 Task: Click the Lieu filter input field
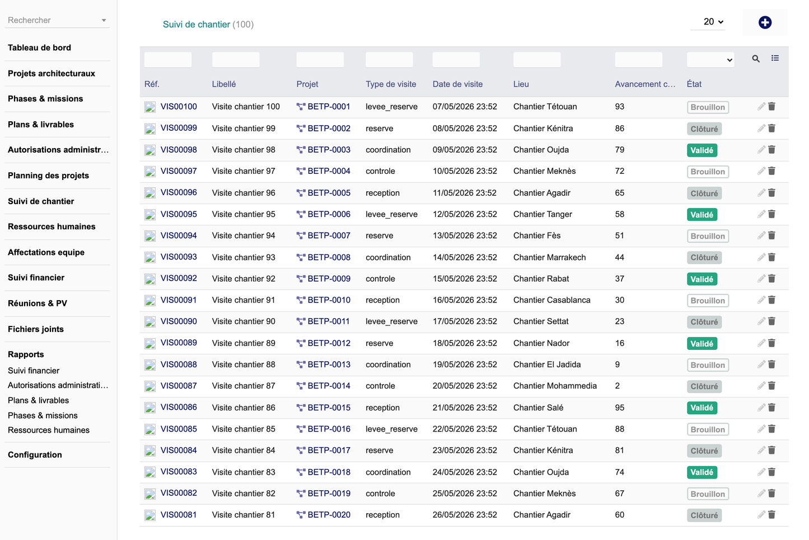[537, 60]
